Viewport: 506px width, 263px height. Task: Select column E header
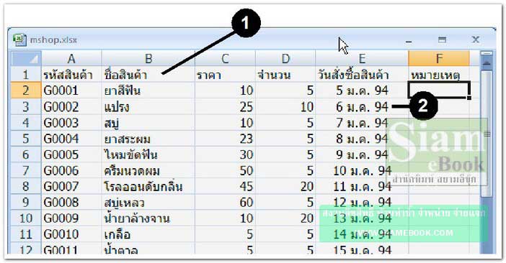click(362, 58)
